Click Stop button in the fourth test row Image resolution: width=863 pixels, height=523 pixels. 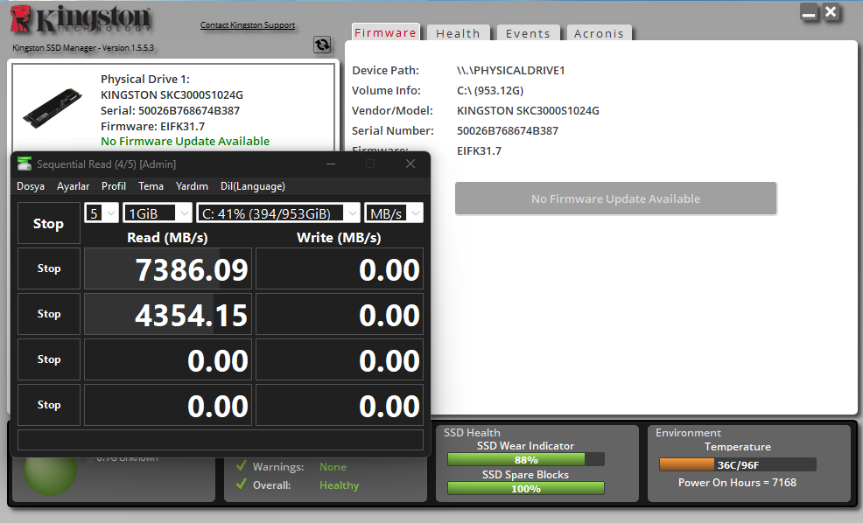coord(49,405)
